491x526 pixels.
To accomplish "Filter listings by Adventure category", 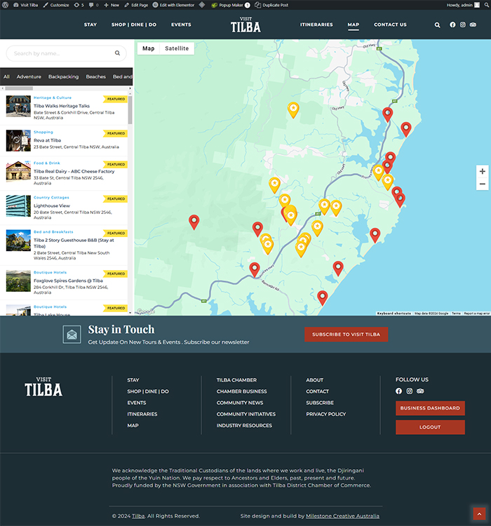I will tap(29, 77).
